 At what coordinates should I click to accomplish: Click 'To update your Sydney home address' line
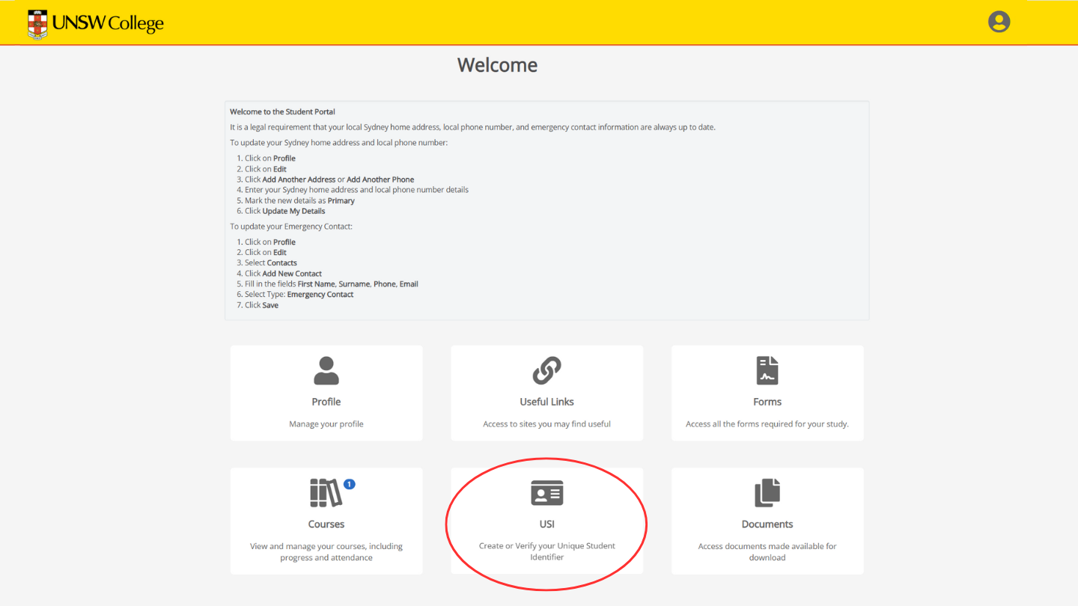pos(338,142)
